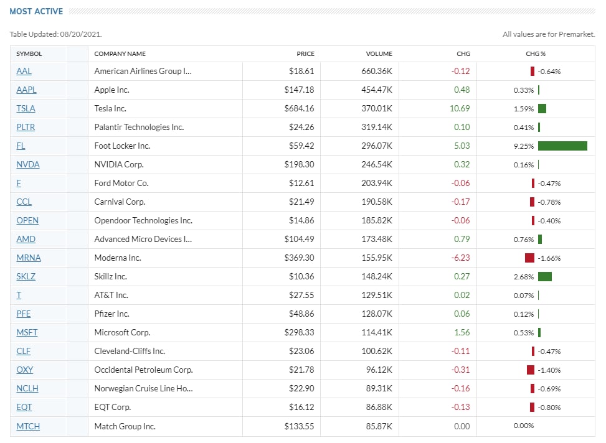Open the AAL ticker link
This screenshot has width=606, height=443.
coord(24,71)
